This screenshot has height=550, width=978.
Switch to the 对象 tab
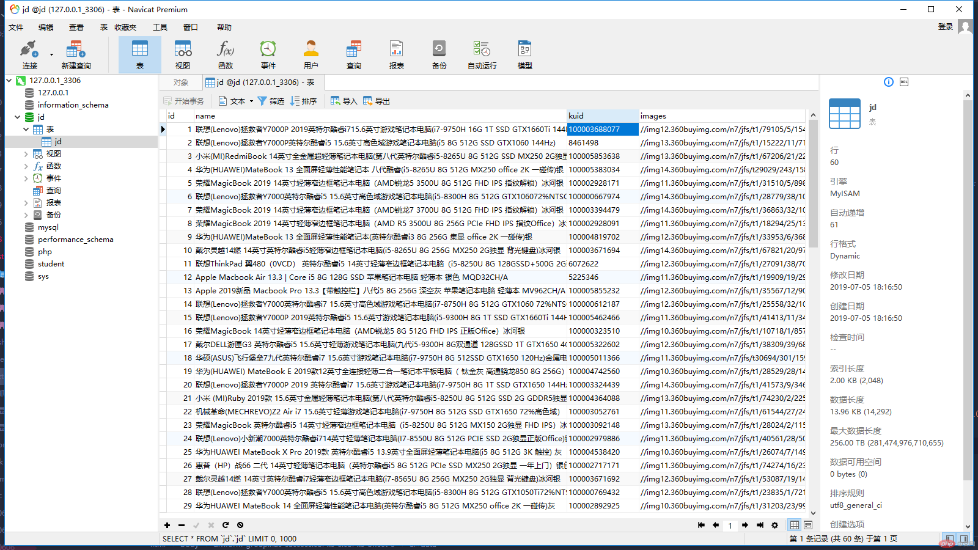(x=180, y=82)
